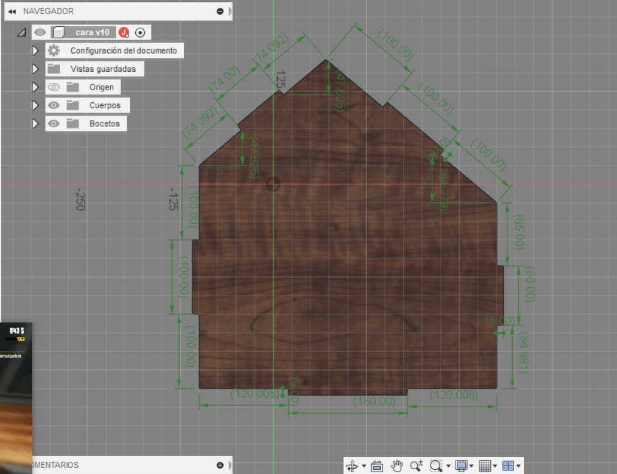Click the Bocetos folder icon
The width and height of the screenshot is (617, 474).
(73, 124)
